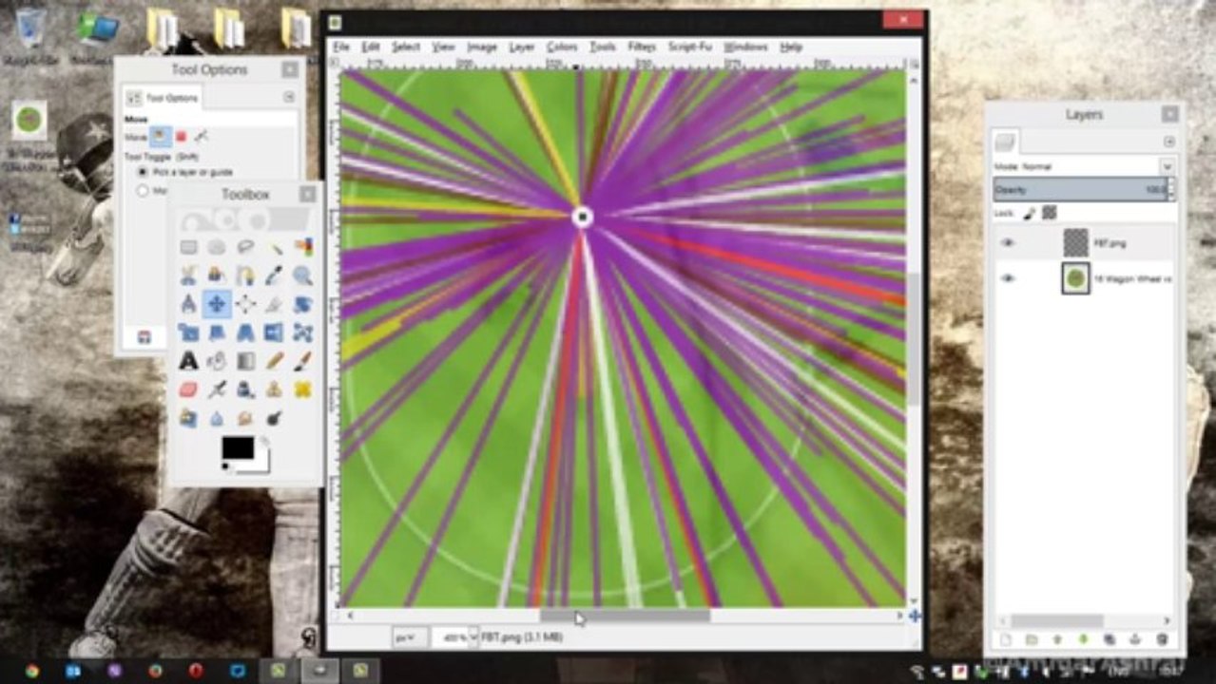Open the File menu

(x=340, y=47)
